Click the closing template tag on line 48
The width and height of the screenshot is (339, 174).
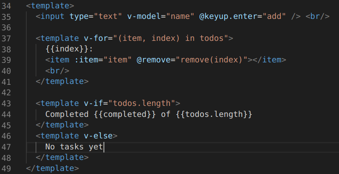pyautogui.click(x=62, y=157)
